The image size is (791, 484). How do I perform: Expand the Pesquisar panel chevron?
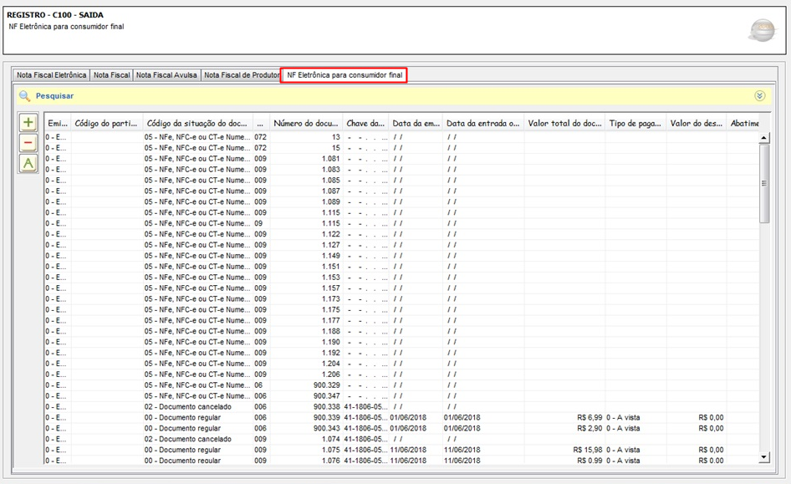tap(760, 96)
